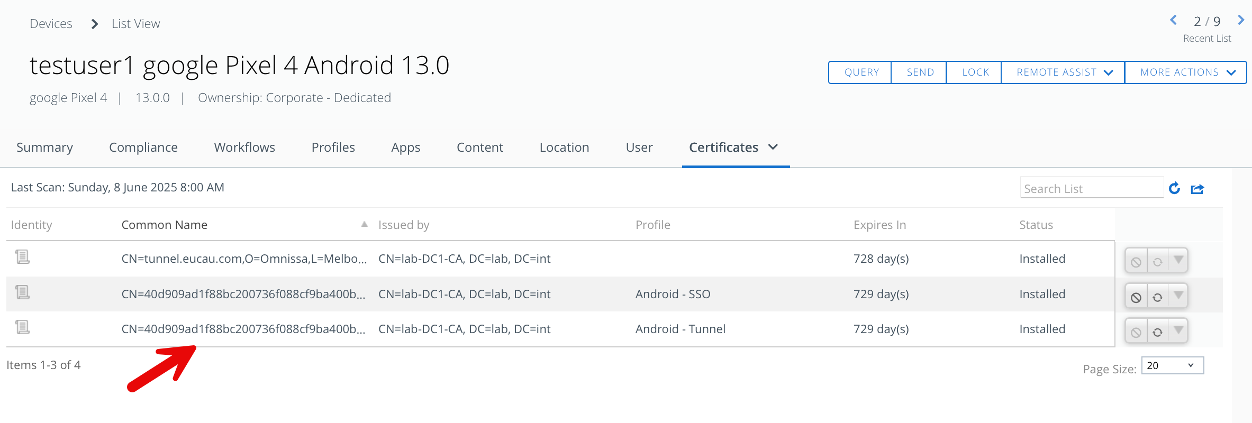This screenshot has height=423, width=1252.
Task: Expand actions arrow for Android - SSO row
Action: [1178, 295]
